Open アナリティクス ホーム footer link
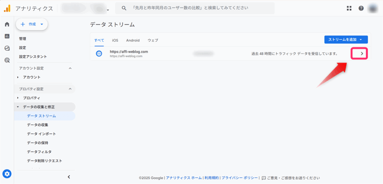The image size is (383, 184). [x=184, y=178]
